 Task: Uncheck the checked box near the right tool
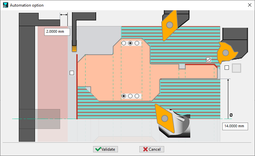[x=208, y=59]
